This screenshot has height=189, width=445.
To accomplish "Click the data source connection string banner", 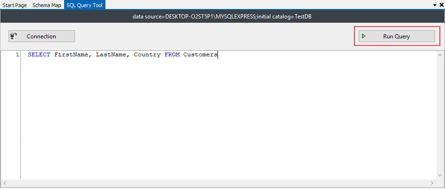I will coord(222,17).
